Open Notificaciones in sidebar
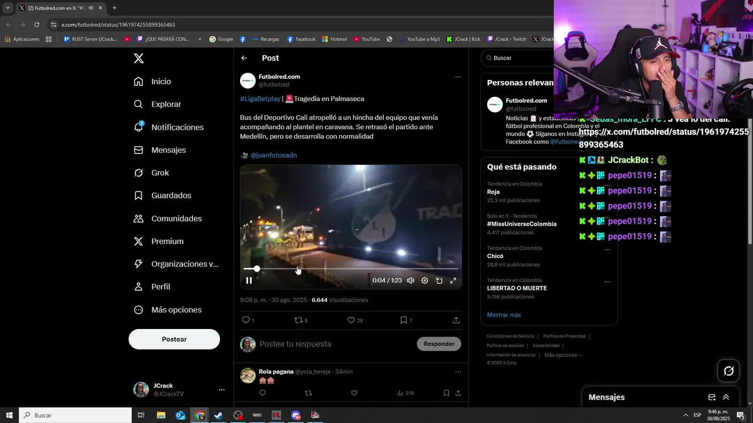753x423 pixels. 169,127
